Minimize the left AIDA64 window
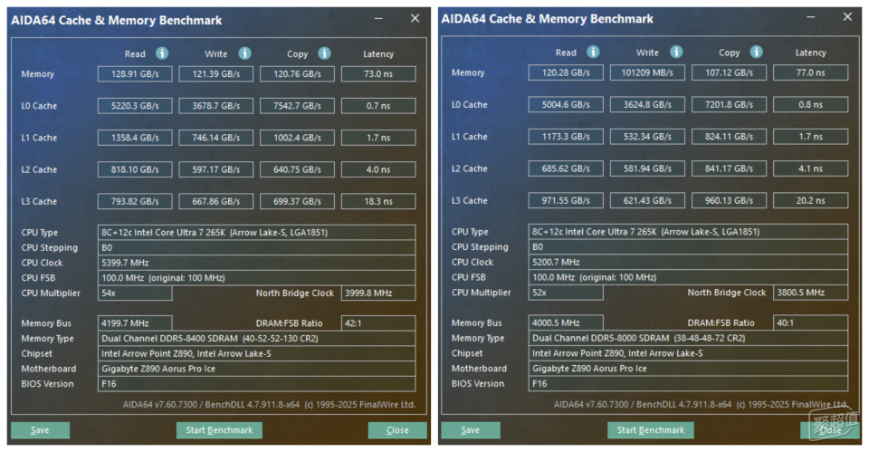 click(x=378, y=19)
